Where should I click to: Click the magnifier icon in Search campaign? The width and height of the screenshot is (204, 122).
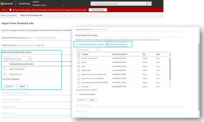pos(98,50)
